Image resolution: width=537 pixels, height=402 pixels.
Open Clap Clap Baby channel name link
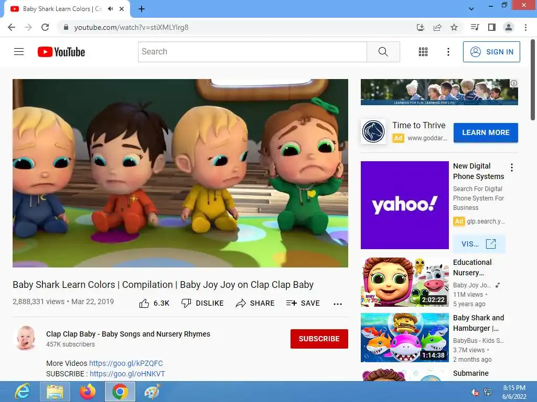click(128, 334)
